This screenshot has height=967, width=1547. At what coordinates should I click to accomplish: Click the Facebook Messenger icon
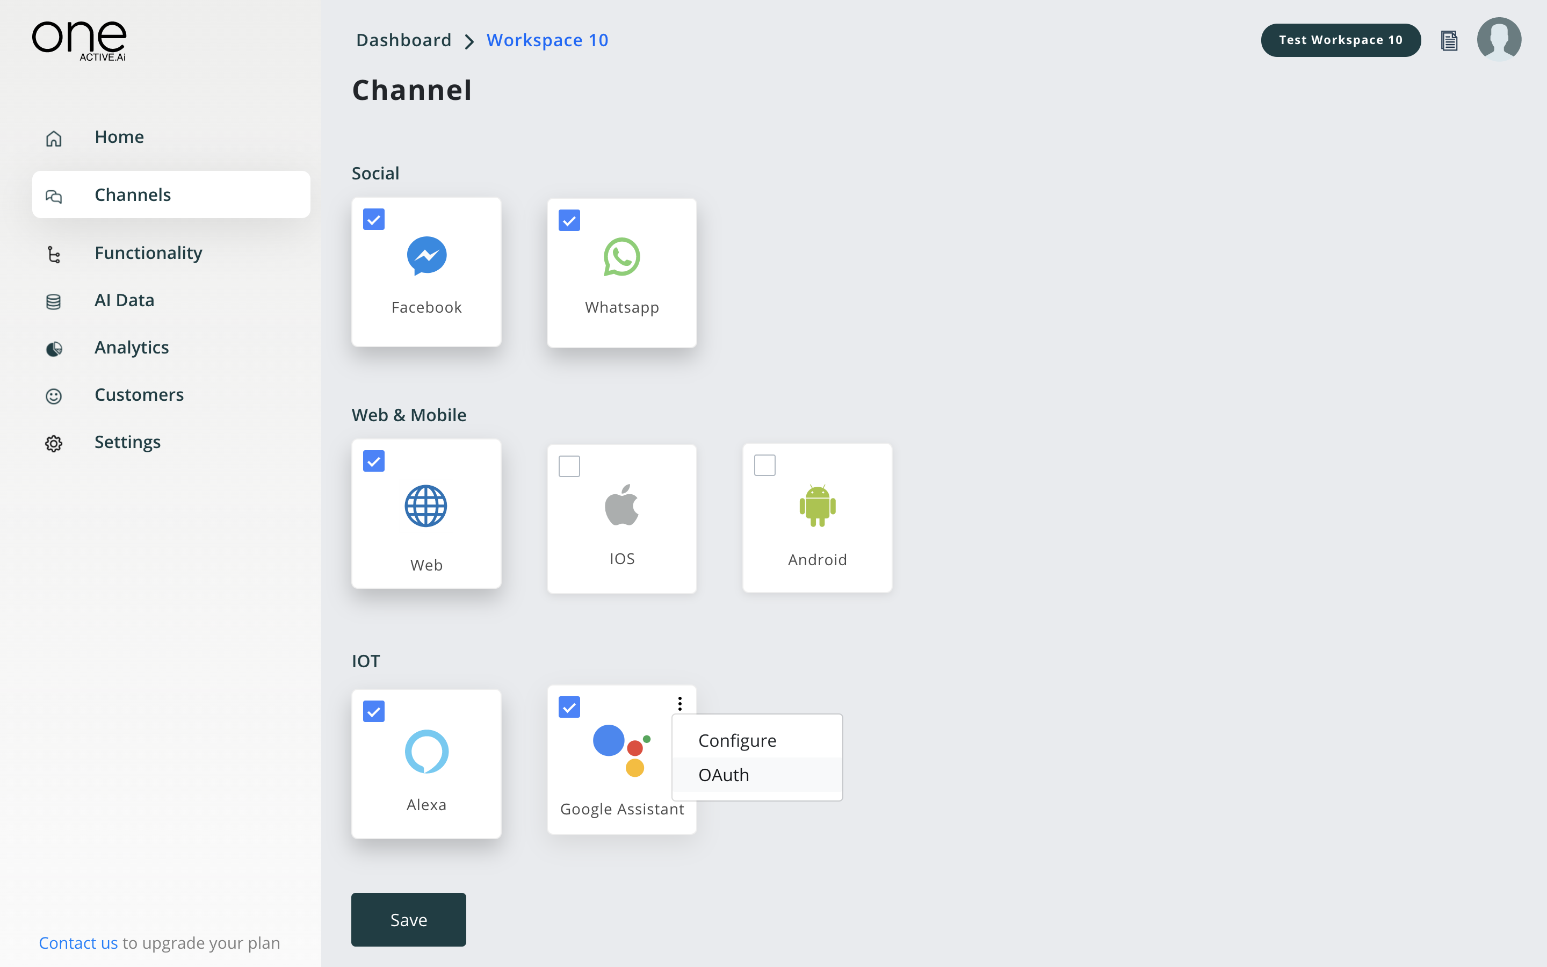[x=426, y=256]
